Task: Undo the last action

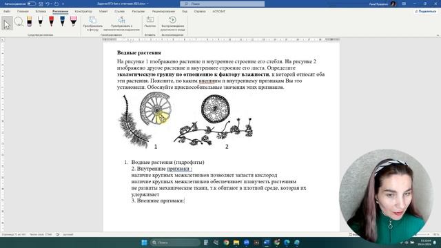Action: tap(48, 4)
